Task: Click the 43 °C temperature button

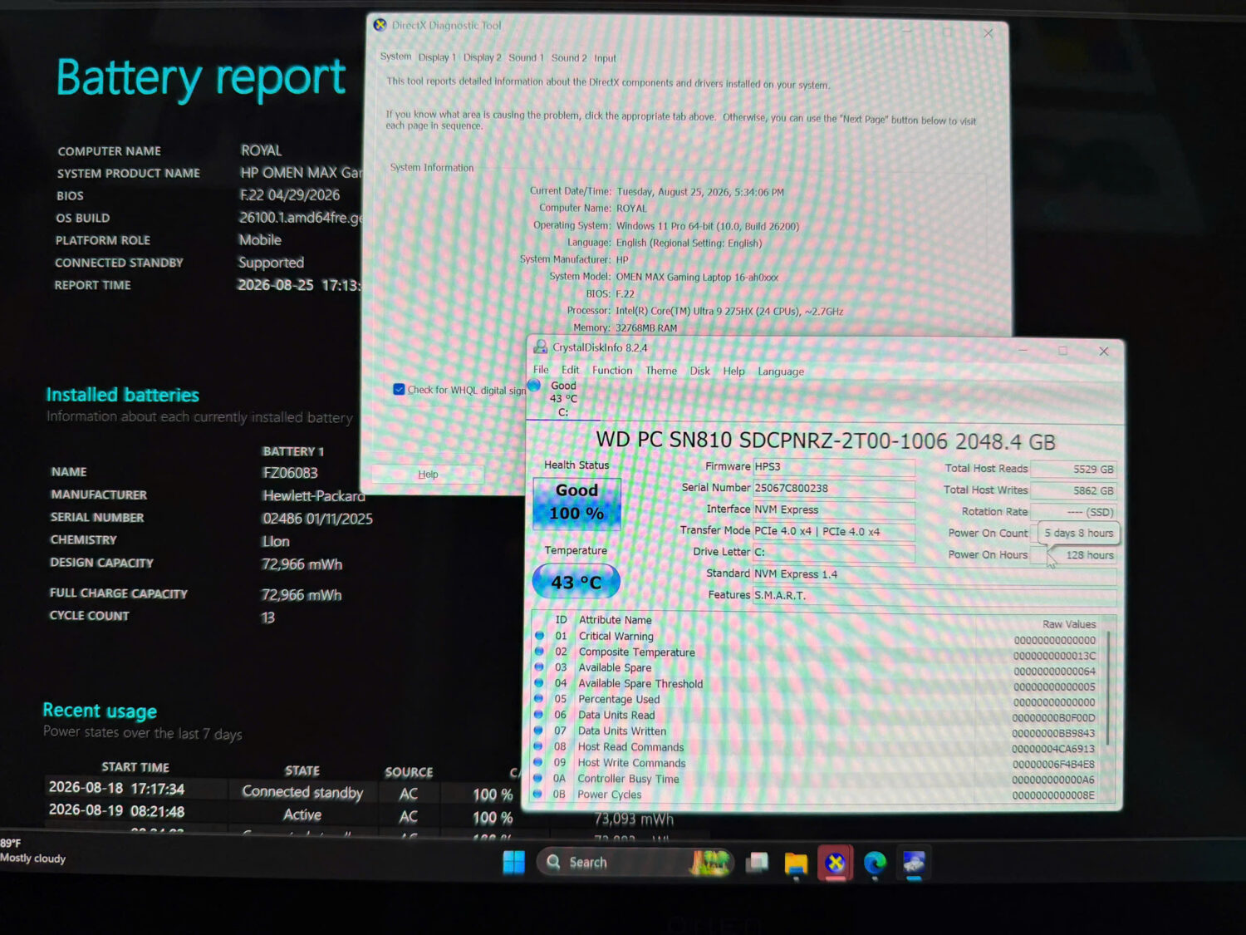Action: (576, 582)
